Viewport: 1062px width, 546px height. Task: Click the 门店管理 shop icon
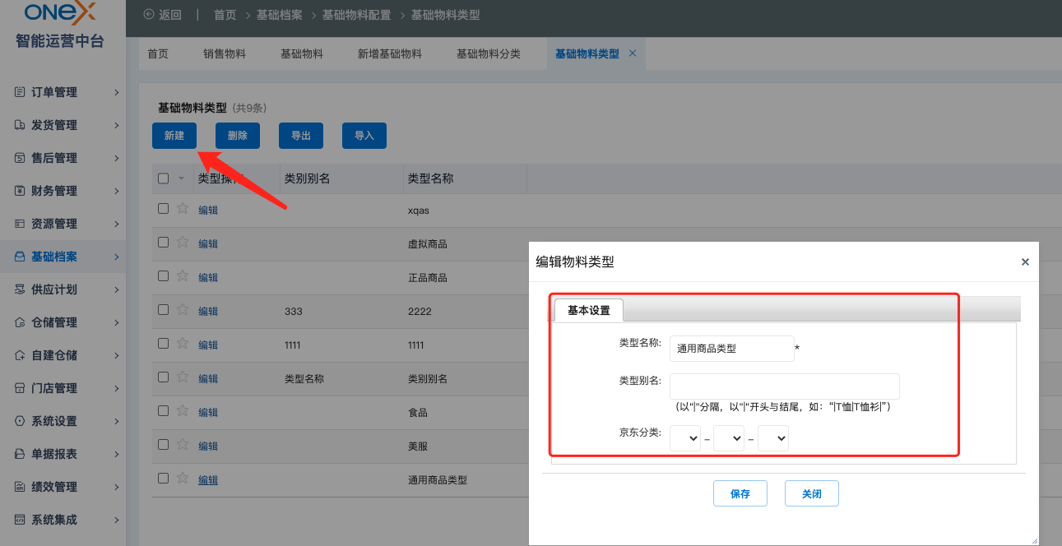(20, 388)
